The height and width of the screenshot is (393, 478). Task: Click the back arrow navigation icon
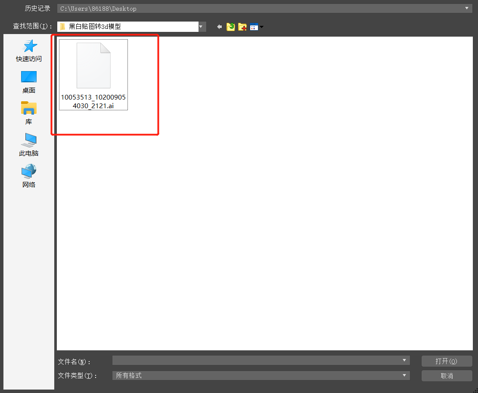click(220, 27)
